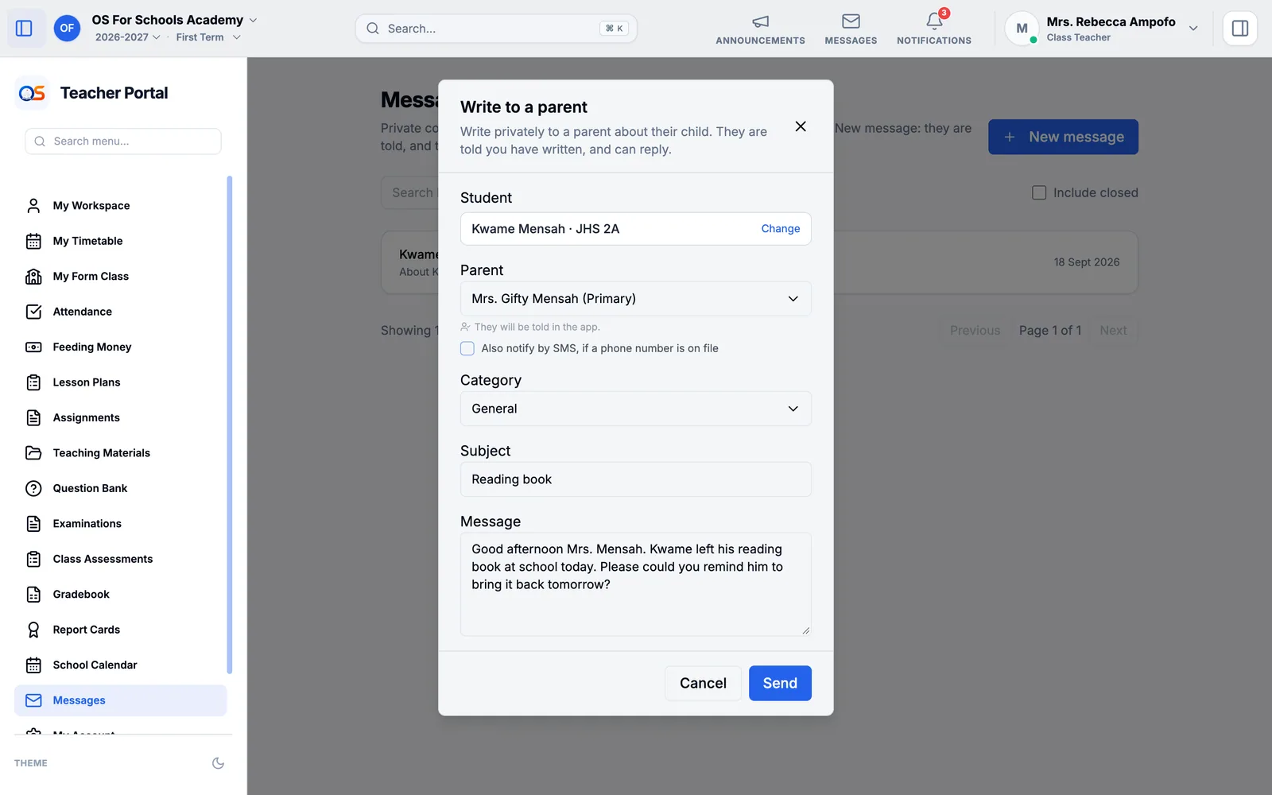The height and width of the screenshot is (795, 1272).
Task: Toggle the right side panel icon
Action: (x=1239, y=29)
